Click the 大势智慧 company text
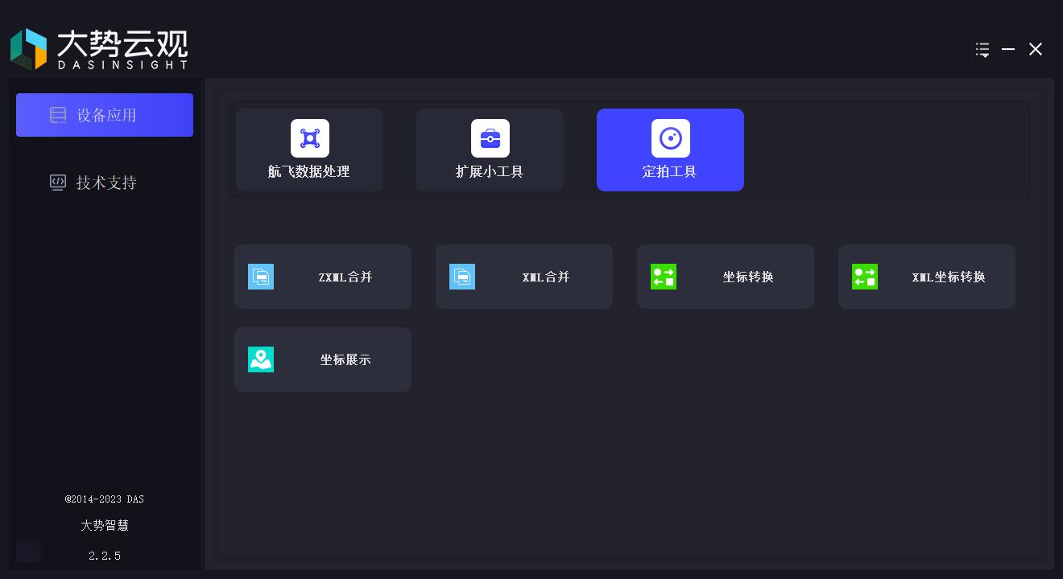Image resolution: width=1063 pixels, height=579 pixels. [105, 525]
